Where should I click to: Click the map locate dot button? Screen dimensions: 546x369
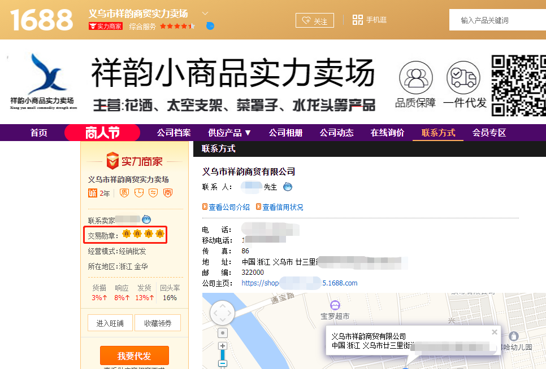[x=223, y=333]
